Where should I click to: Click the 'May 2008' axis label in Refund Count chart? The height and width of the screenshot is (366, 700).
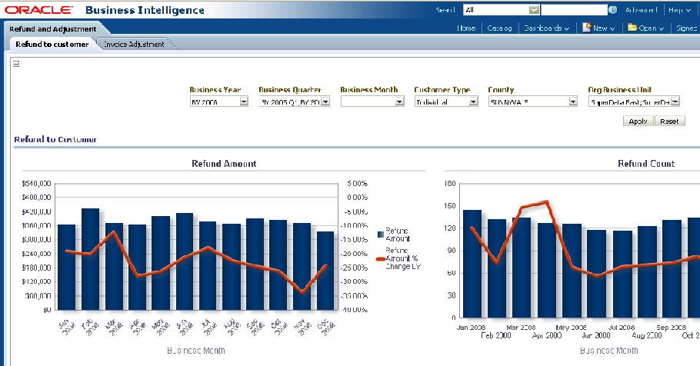pyautogui.click(x=571, y=327)
